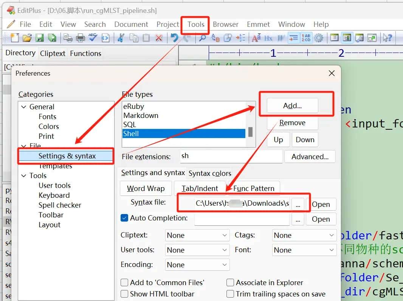
Task: Check Trim trailing spaces on save
Action: pyautogui.click(x=230, y=294)
